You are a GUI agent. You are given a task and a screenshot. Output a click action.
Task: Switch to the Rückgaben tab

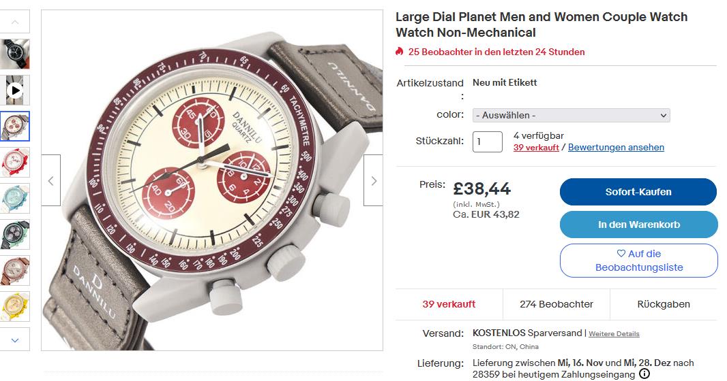pos(664,304)
